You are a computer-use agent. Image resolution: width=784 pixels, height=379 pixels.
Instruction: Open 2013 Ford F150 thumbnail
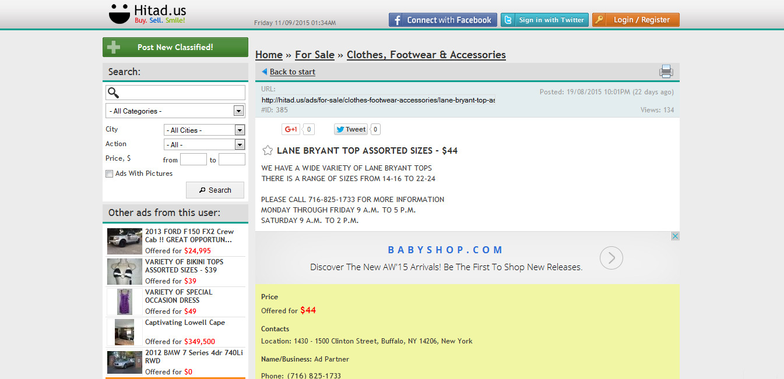coord(125,241)
